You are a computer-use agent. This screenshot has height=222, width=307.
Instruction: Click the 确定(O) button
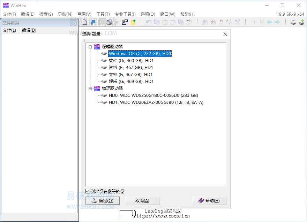coord(103,201)
